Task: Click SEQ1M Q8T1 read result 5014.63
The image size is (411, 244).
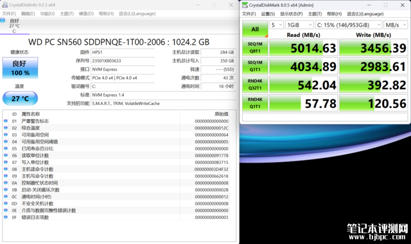Action: point(304,47)
